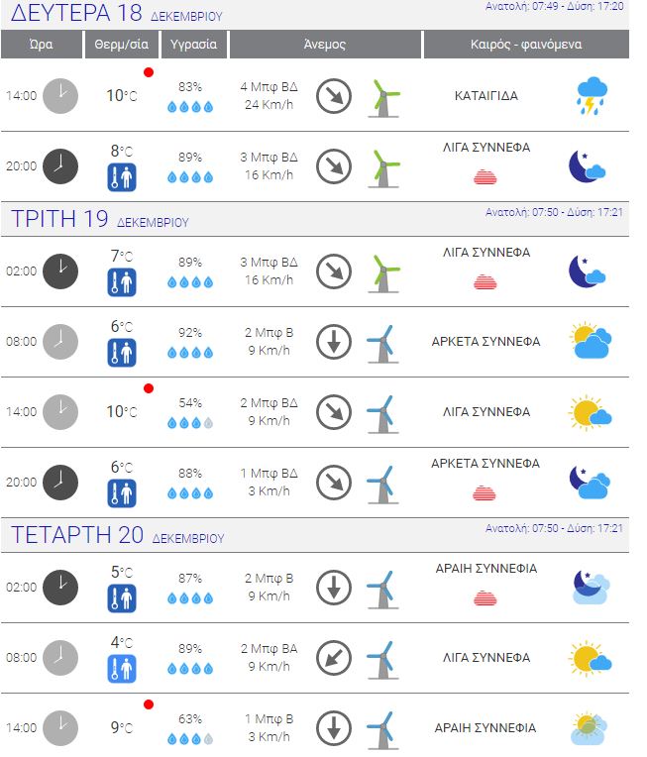Click the humidity droplets under 54%
Screen dimensions: 647x757
pyautogui.click(x=190, y=423)
